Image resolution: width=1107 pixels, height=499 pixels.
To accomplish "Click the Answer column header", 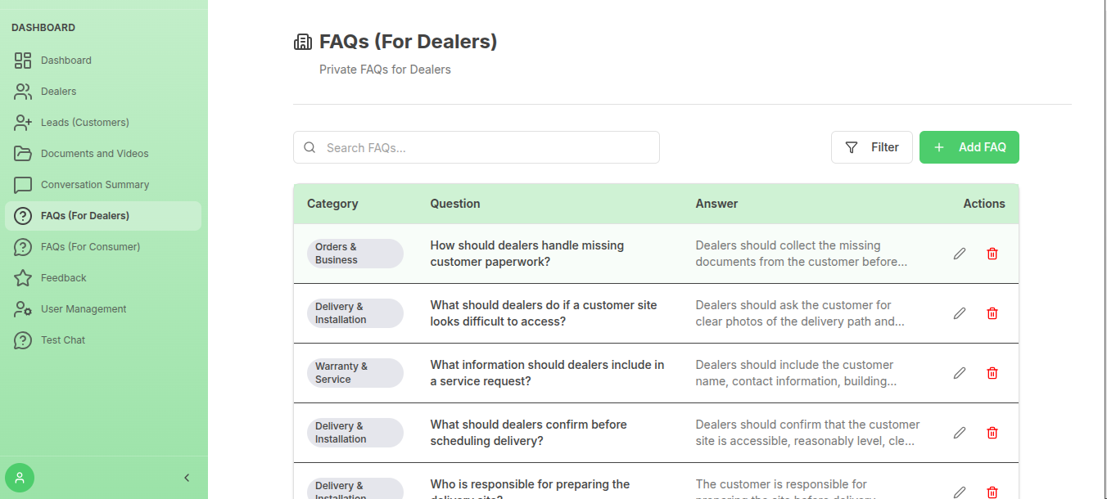I will tap(717, 204).
